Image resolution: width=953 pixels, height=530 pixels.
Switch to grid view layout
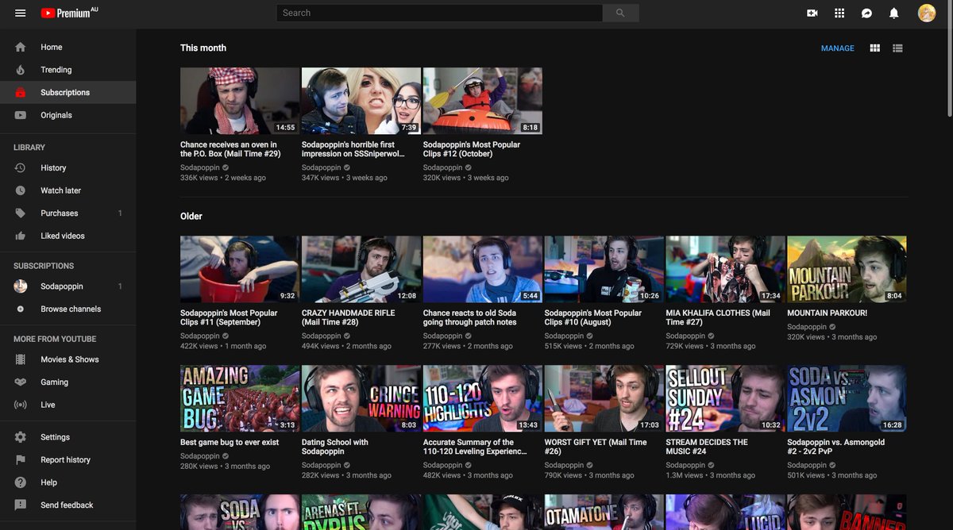pos(875,48)
